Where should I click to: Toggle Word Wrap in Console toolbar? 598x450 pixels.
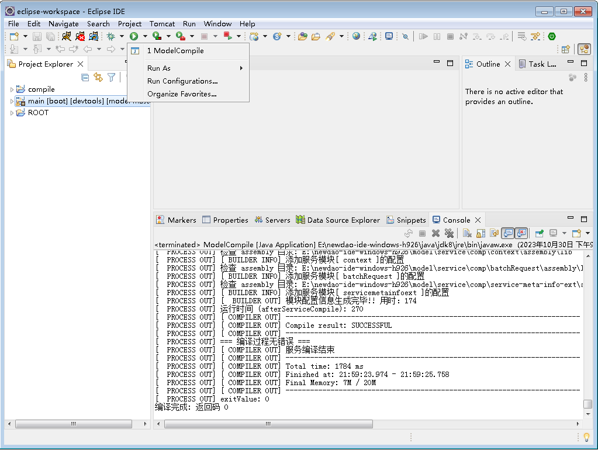tap(495, 233)
